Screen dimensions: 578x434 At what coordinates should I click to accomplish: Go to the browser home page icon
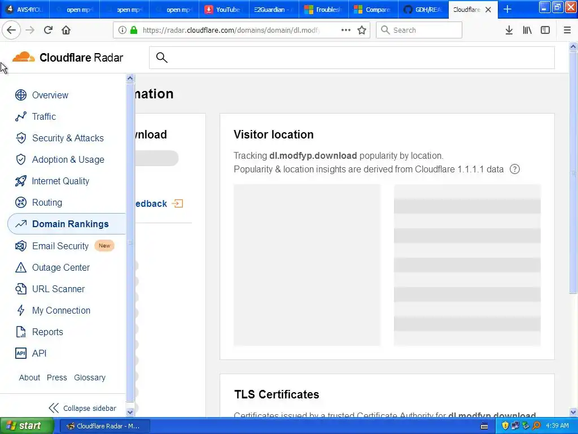click(x=66, y=30)
